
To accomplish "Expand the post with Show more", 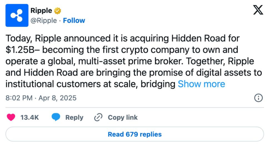I will [201, 84].
